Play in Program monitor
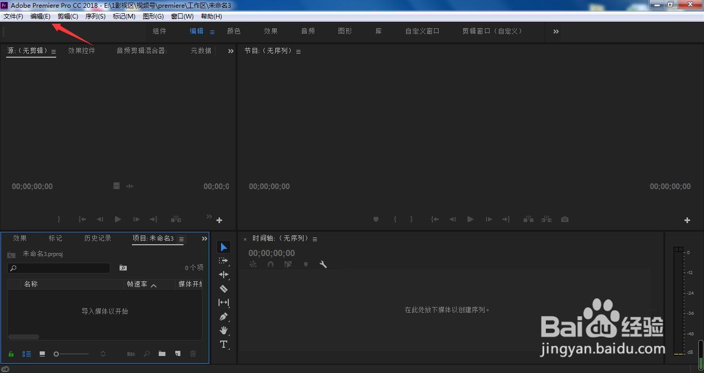Viewport: 704px width, 373px height. [470, 219]
